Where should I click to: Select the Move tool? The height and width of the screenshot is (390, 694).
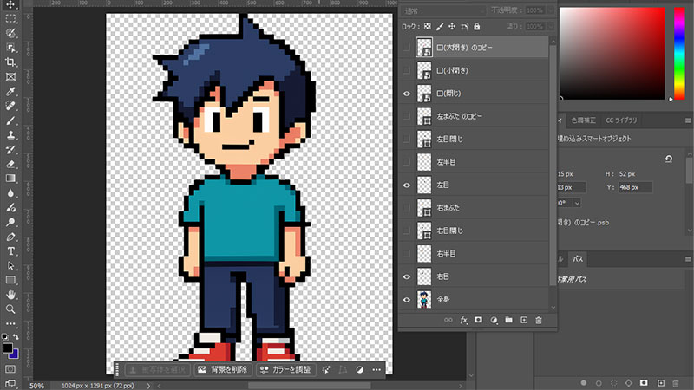coord(10,5)
